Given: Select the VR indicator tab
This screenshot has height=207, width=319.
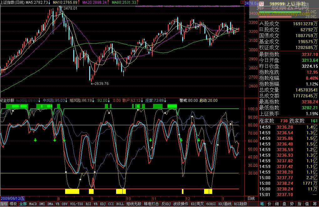Looking at the screenshot, I should (57, 204).
